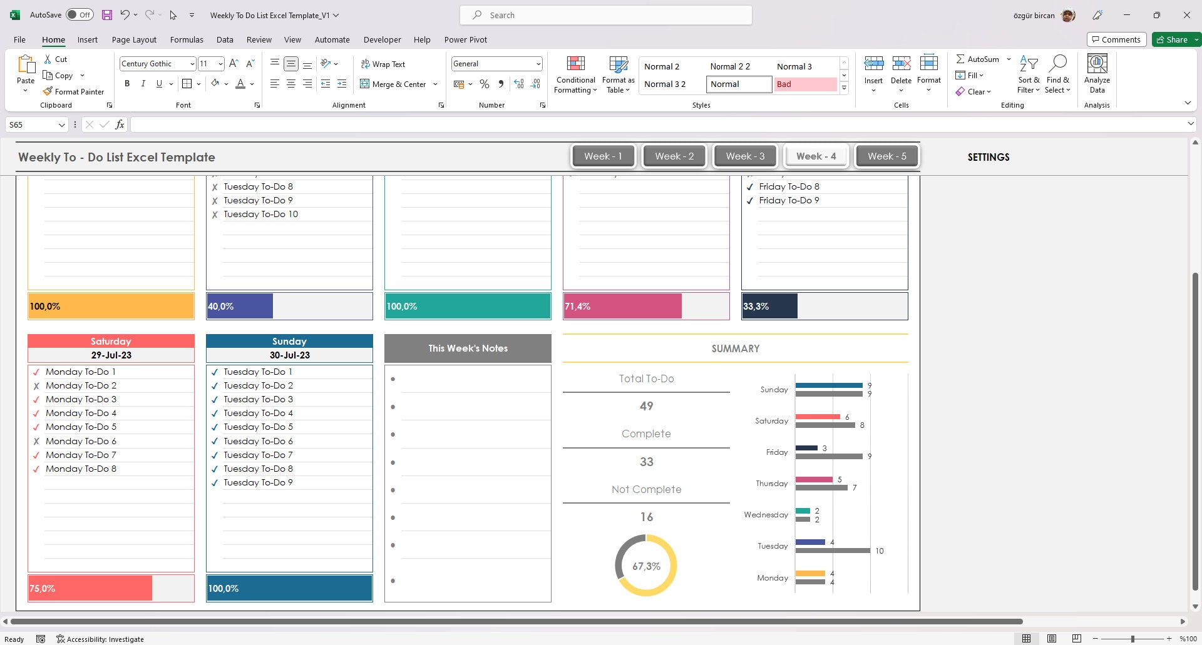Click Increase Decimal icon
Viewport: 1202px width, 645px height.
pyautogui.click(x=519, y=83)
